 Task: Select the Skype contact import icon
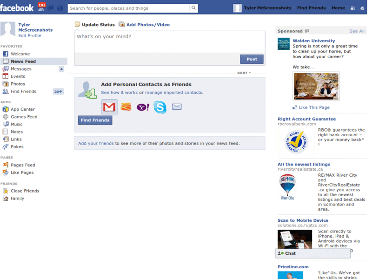point(160,107)
